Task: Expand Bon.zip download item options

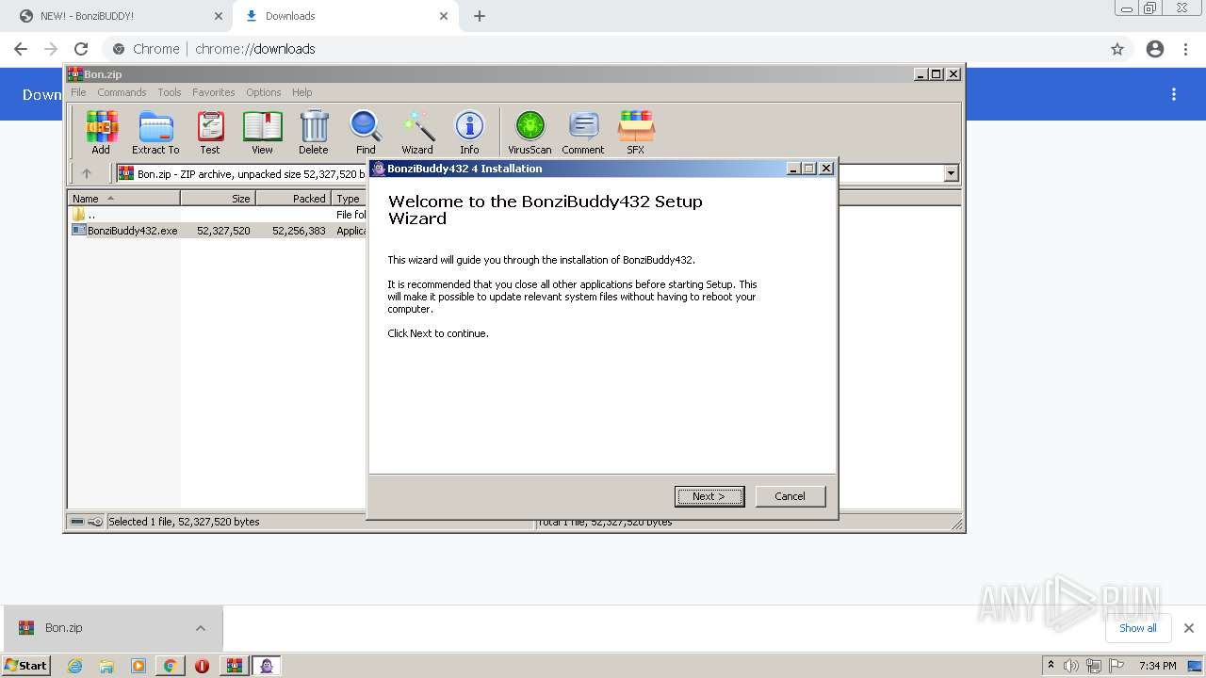Action: (x=201, y=628)
